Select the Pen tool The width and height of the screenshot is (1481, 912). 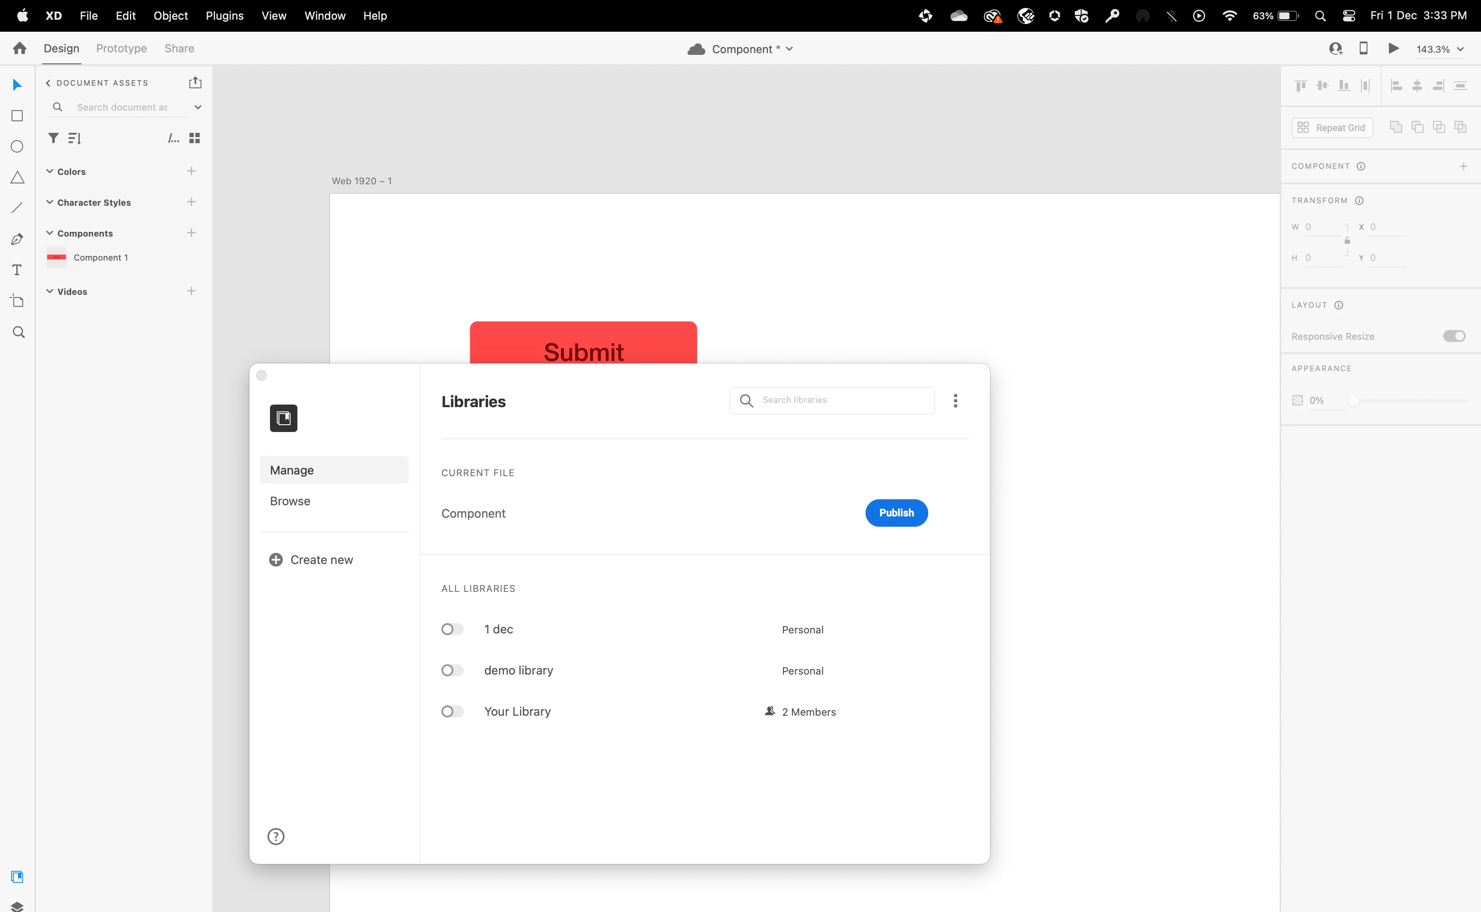coord(18,240)
